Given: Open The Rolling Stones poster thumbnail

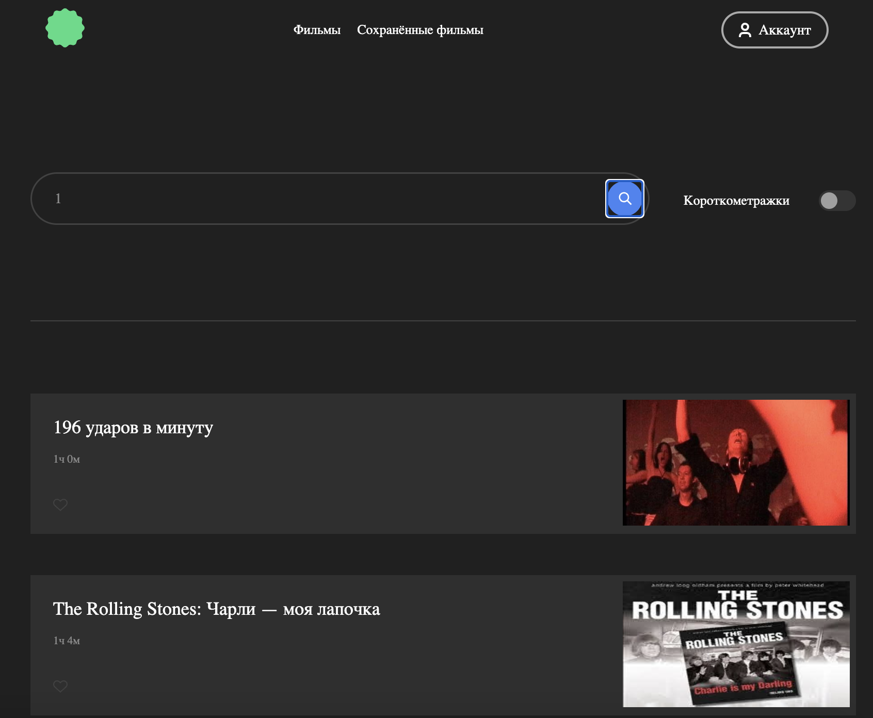Looking at the screenshot, I should [x=736, y=644].
